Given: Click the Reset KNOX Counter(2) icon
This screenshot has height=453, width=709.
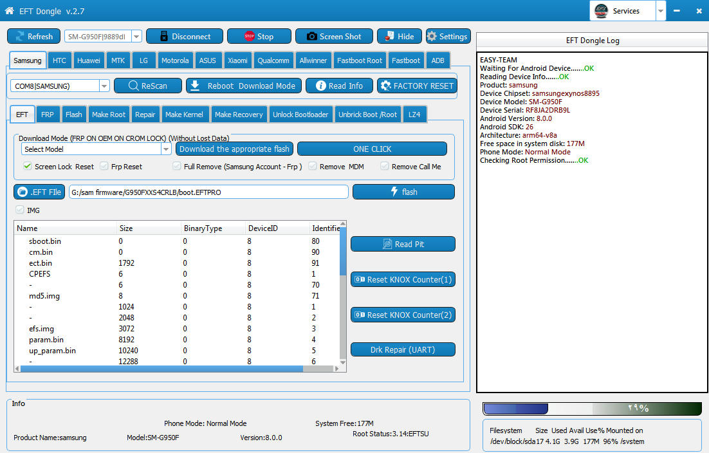Looking at the screenshot, I should coord(360,315).
